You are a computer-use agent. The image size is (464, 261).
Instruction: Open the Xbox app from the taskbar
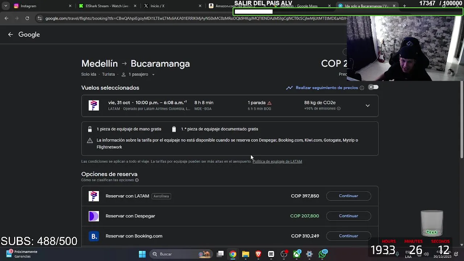point(297,254)
